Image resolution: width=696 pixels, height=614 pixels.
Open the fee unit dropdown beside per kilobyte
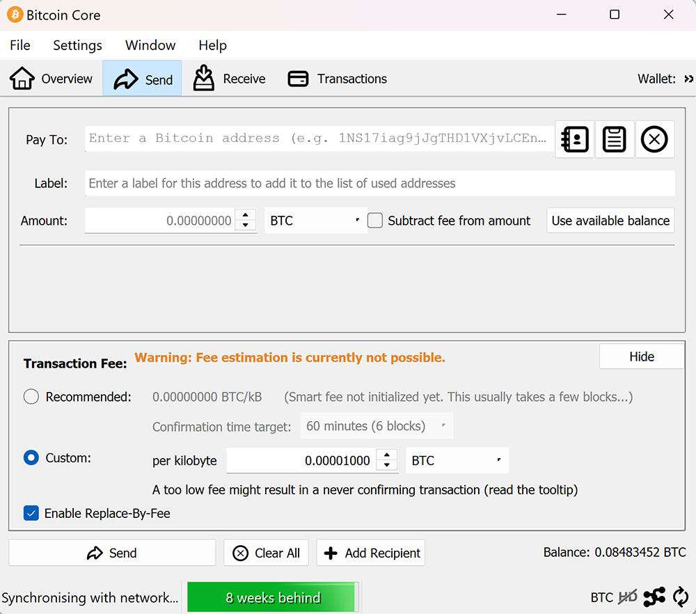(457, 460)
